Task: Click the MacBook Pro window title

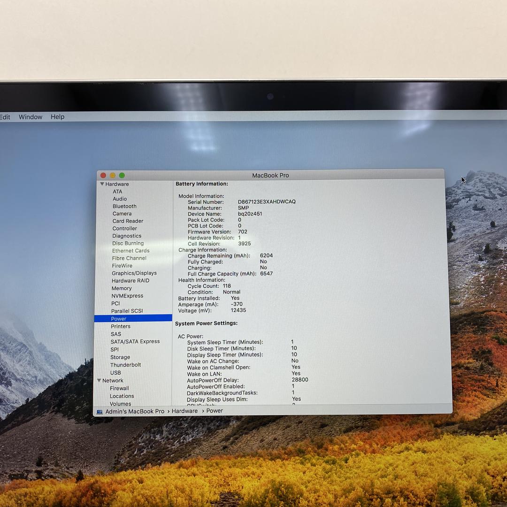Action: [x=270, y=175]
